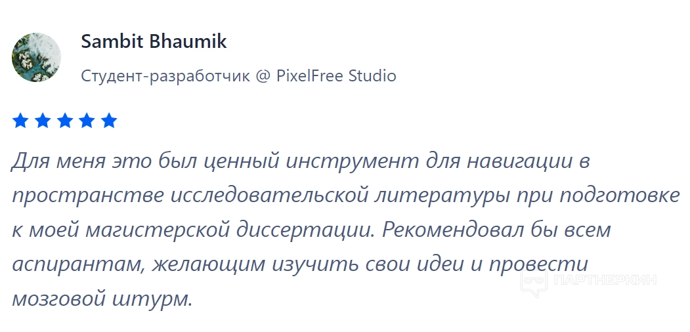
Task: Click the ПАРТНЕРКИН watermark text
Action: coord(605,281)
